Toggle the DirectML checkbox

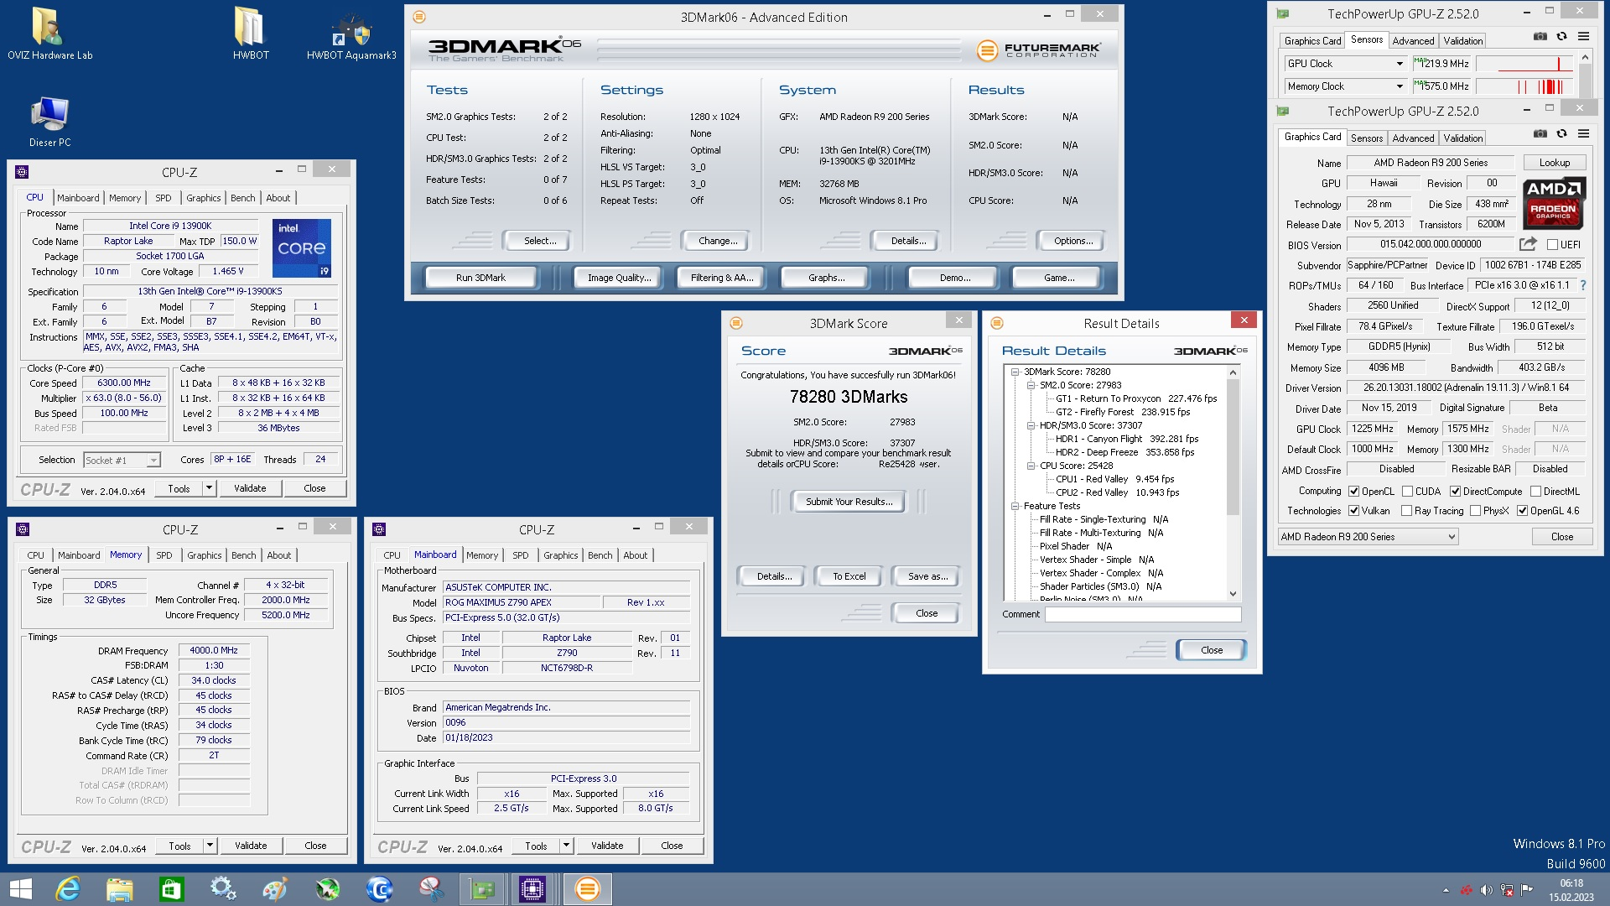pos(1535,492)
